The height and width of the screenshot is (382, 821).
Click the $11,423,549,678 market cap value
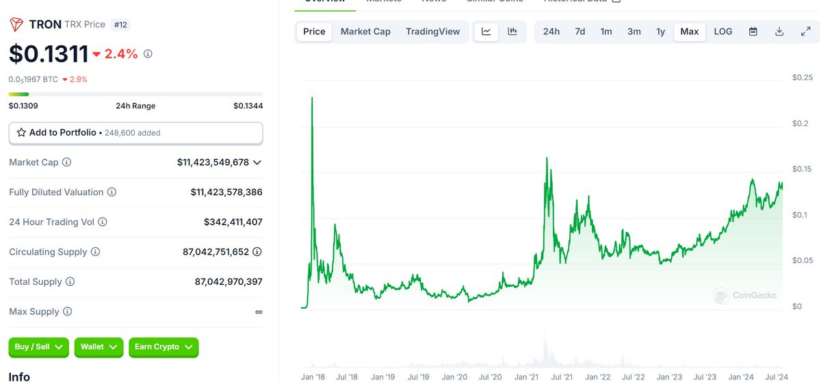213,162
